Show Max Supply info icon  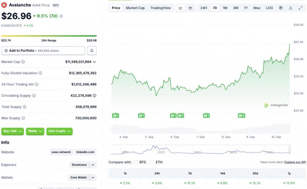coord(23,118)
